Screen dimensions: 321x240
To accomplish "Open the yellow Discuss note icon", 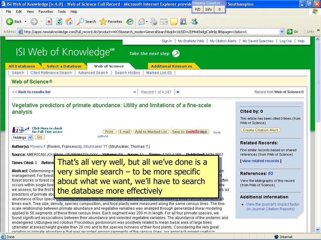I will 174,22.
